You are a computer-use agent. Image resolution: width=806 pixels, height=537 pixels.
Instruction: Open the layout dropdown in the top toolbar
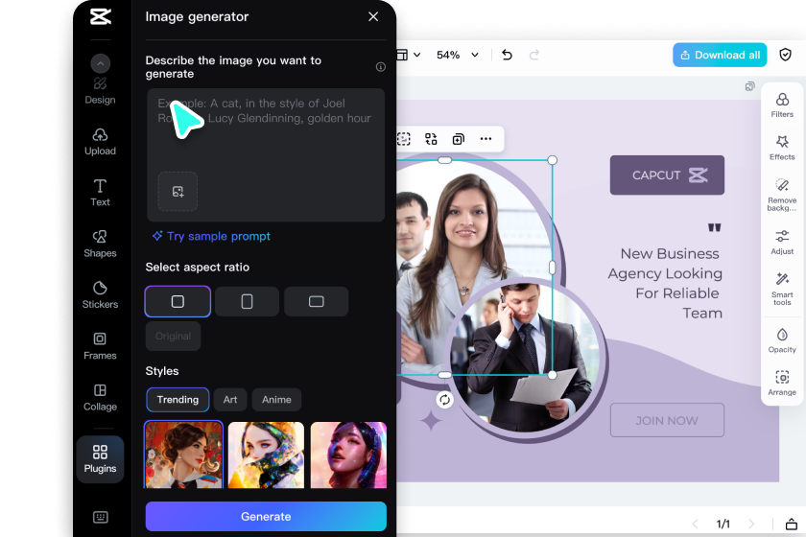[x=409, y=55]
